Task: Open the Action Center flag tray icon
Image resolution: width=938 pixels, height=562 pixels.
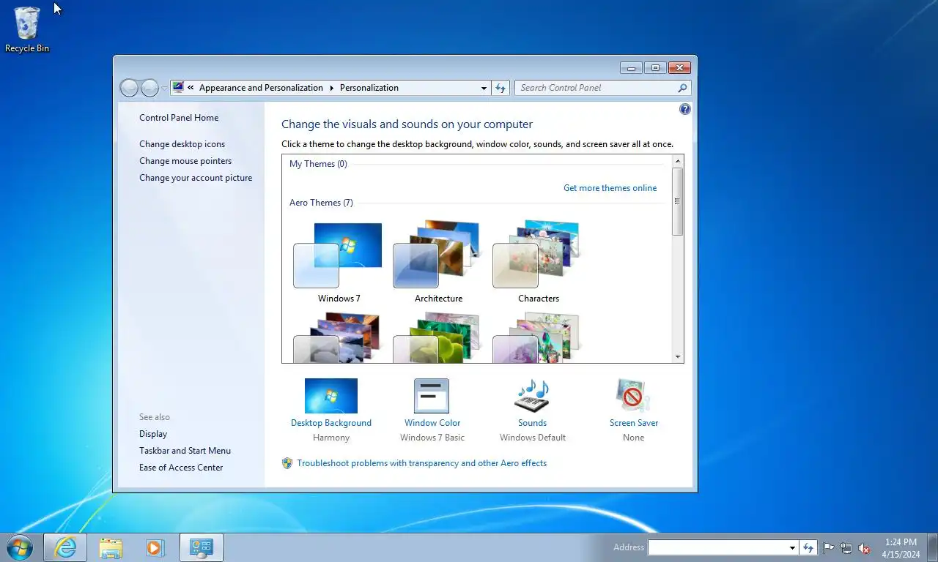Action: point(829,547)
